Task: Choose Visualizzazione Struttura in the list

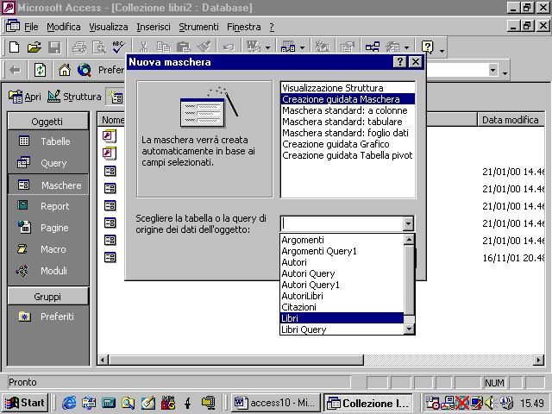Action: point(348,88)
